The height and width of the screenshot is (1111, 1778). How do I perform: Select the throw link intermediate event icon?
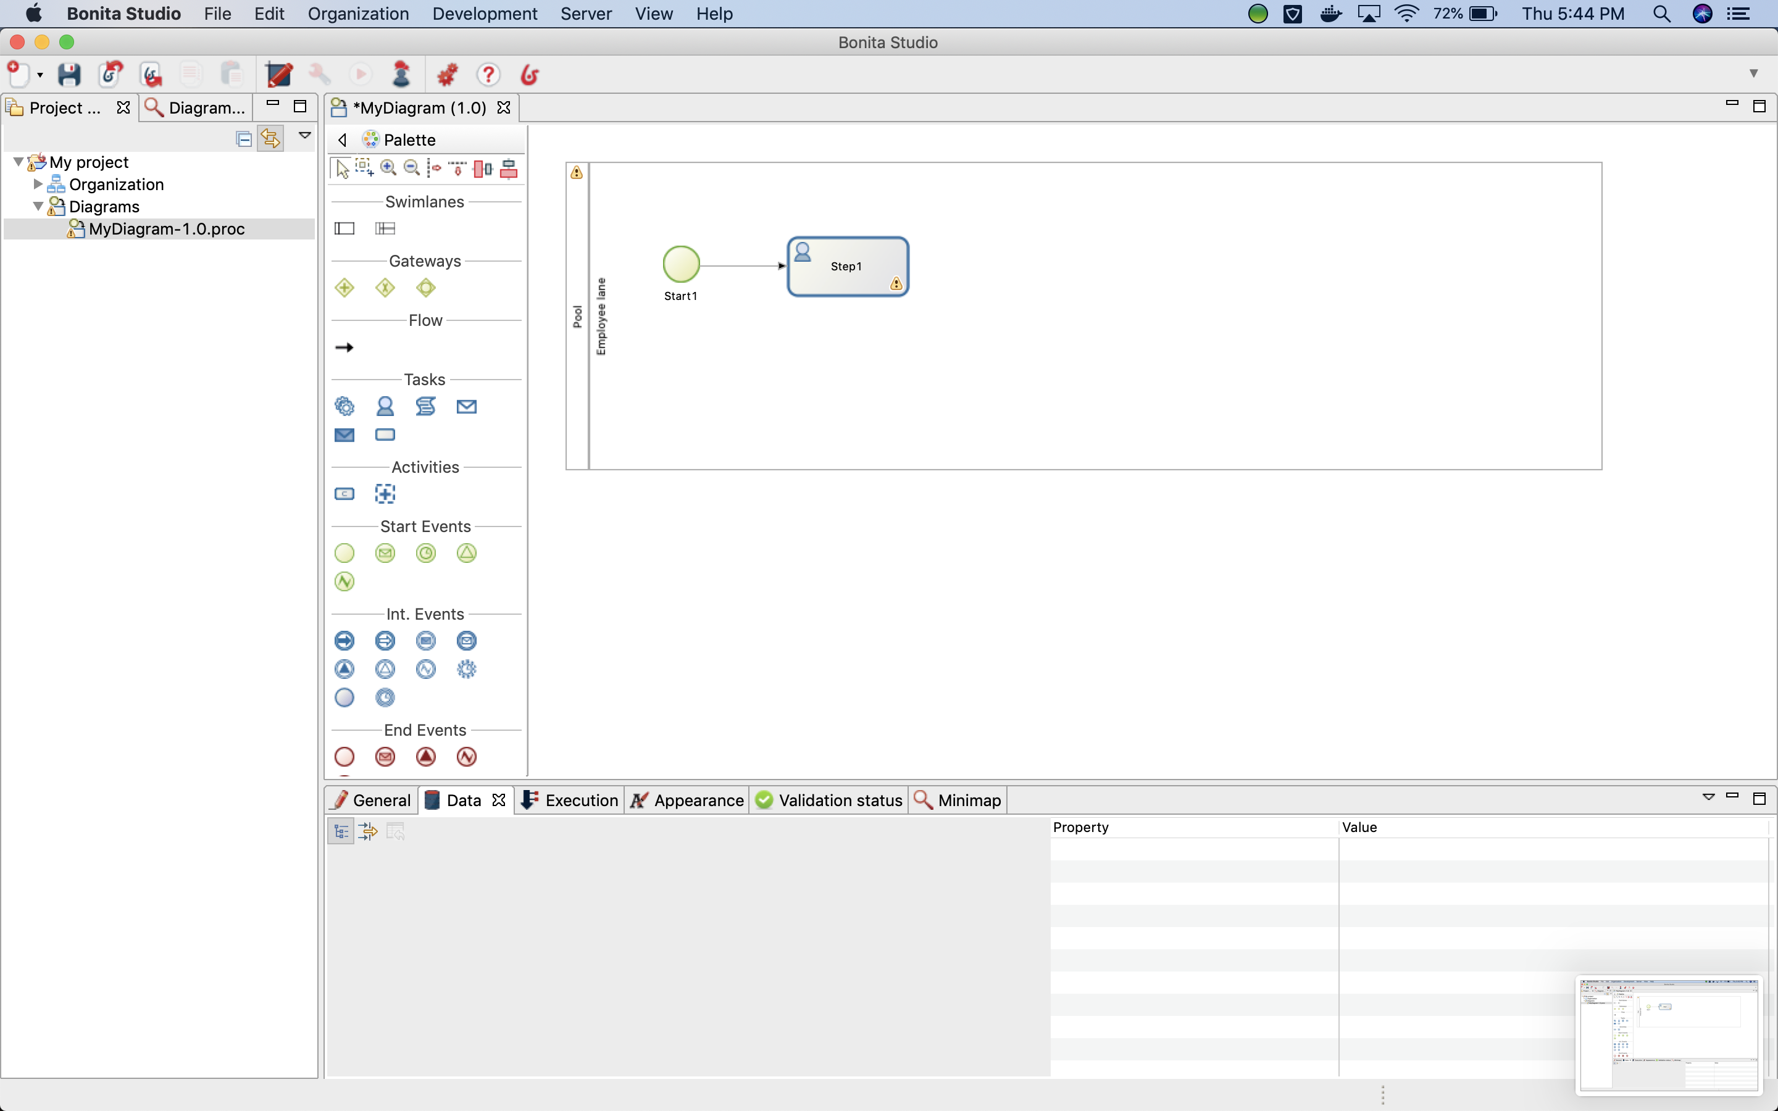[344, 641]
